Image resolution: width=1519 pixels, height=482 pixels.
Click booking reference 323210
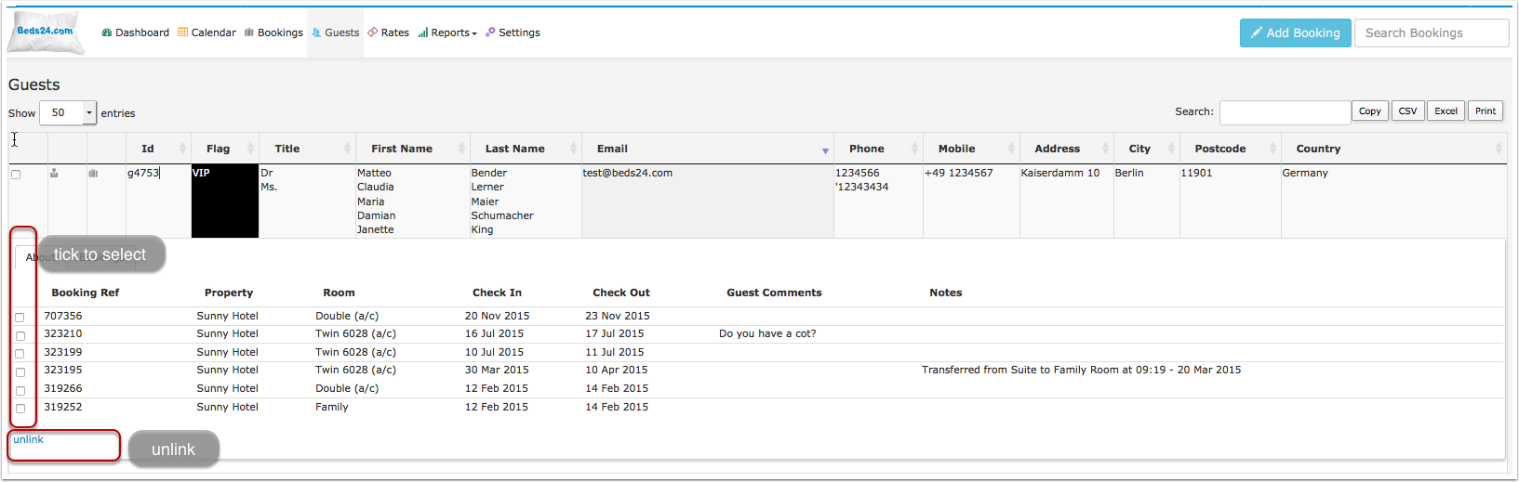point(63,333)
